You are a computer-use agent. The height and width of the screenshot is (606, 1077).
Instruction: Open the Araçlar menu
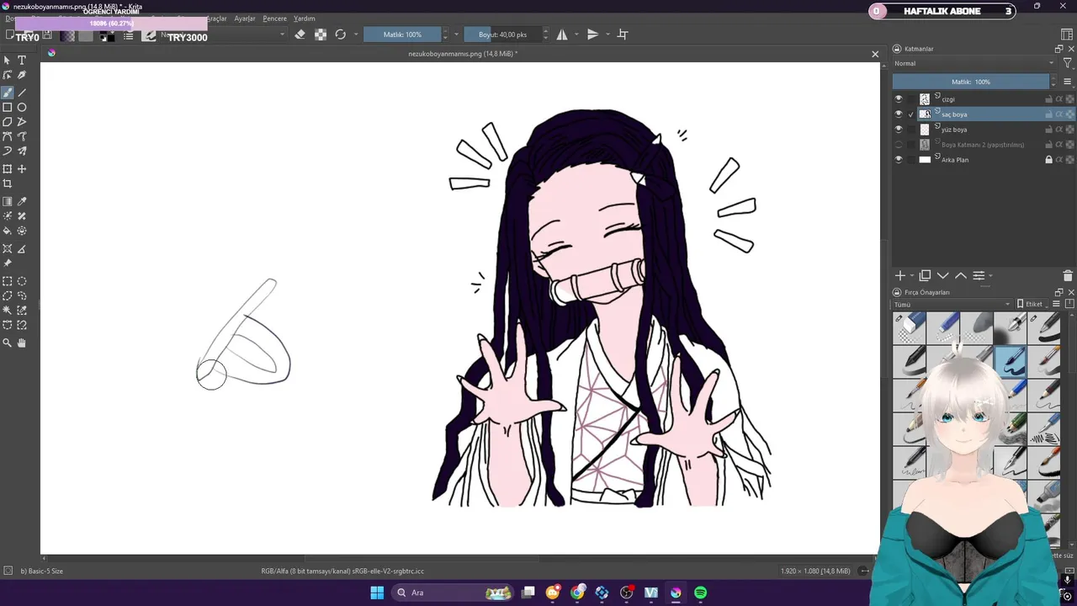pyautogui.click(x=216, y=19)
